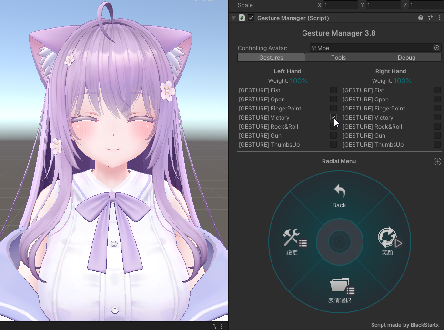Check the right hand [GESTURE] ThumbsUp checkbox
Screen dimensions: 444x330
(x=437, y=144)
